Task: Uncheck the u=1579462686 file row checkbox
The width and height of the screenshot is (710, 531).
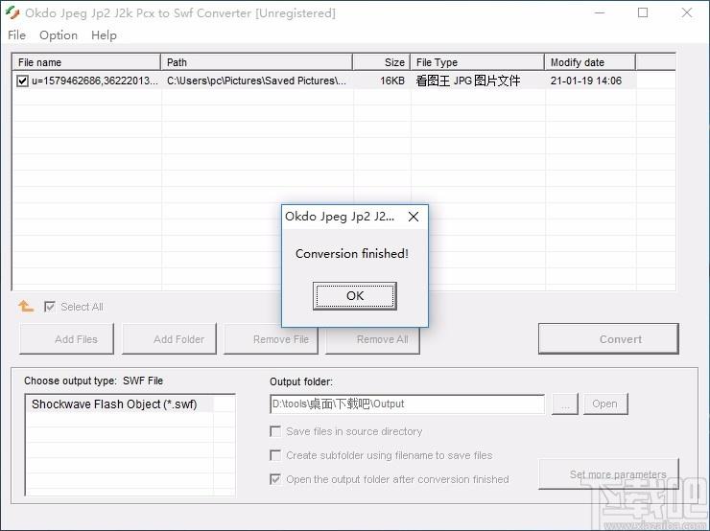Action: (x=22, y=81)
